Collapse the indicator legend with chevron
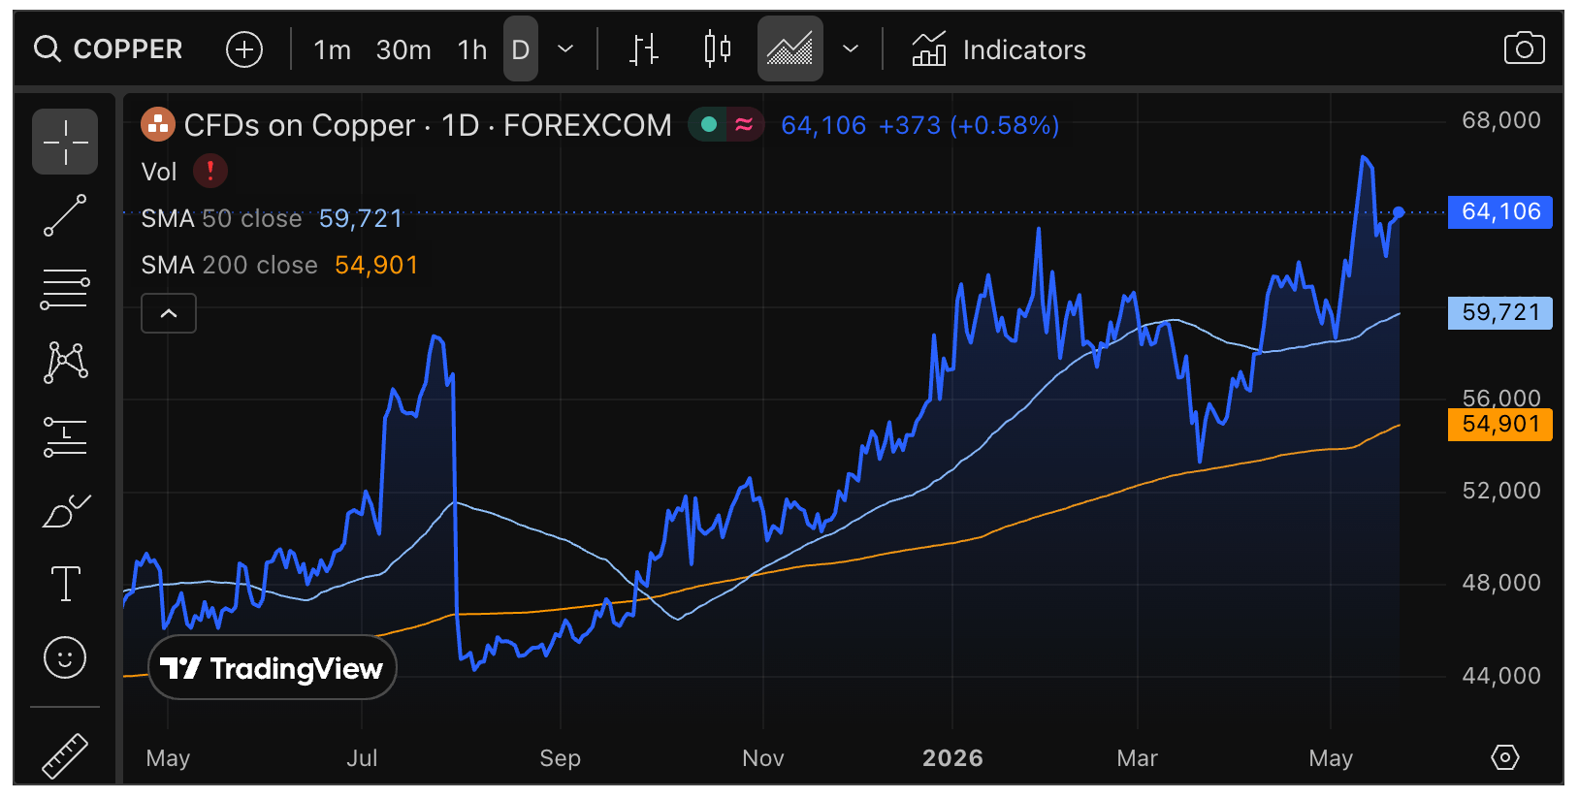1579x799 pixels. (169, 313)
